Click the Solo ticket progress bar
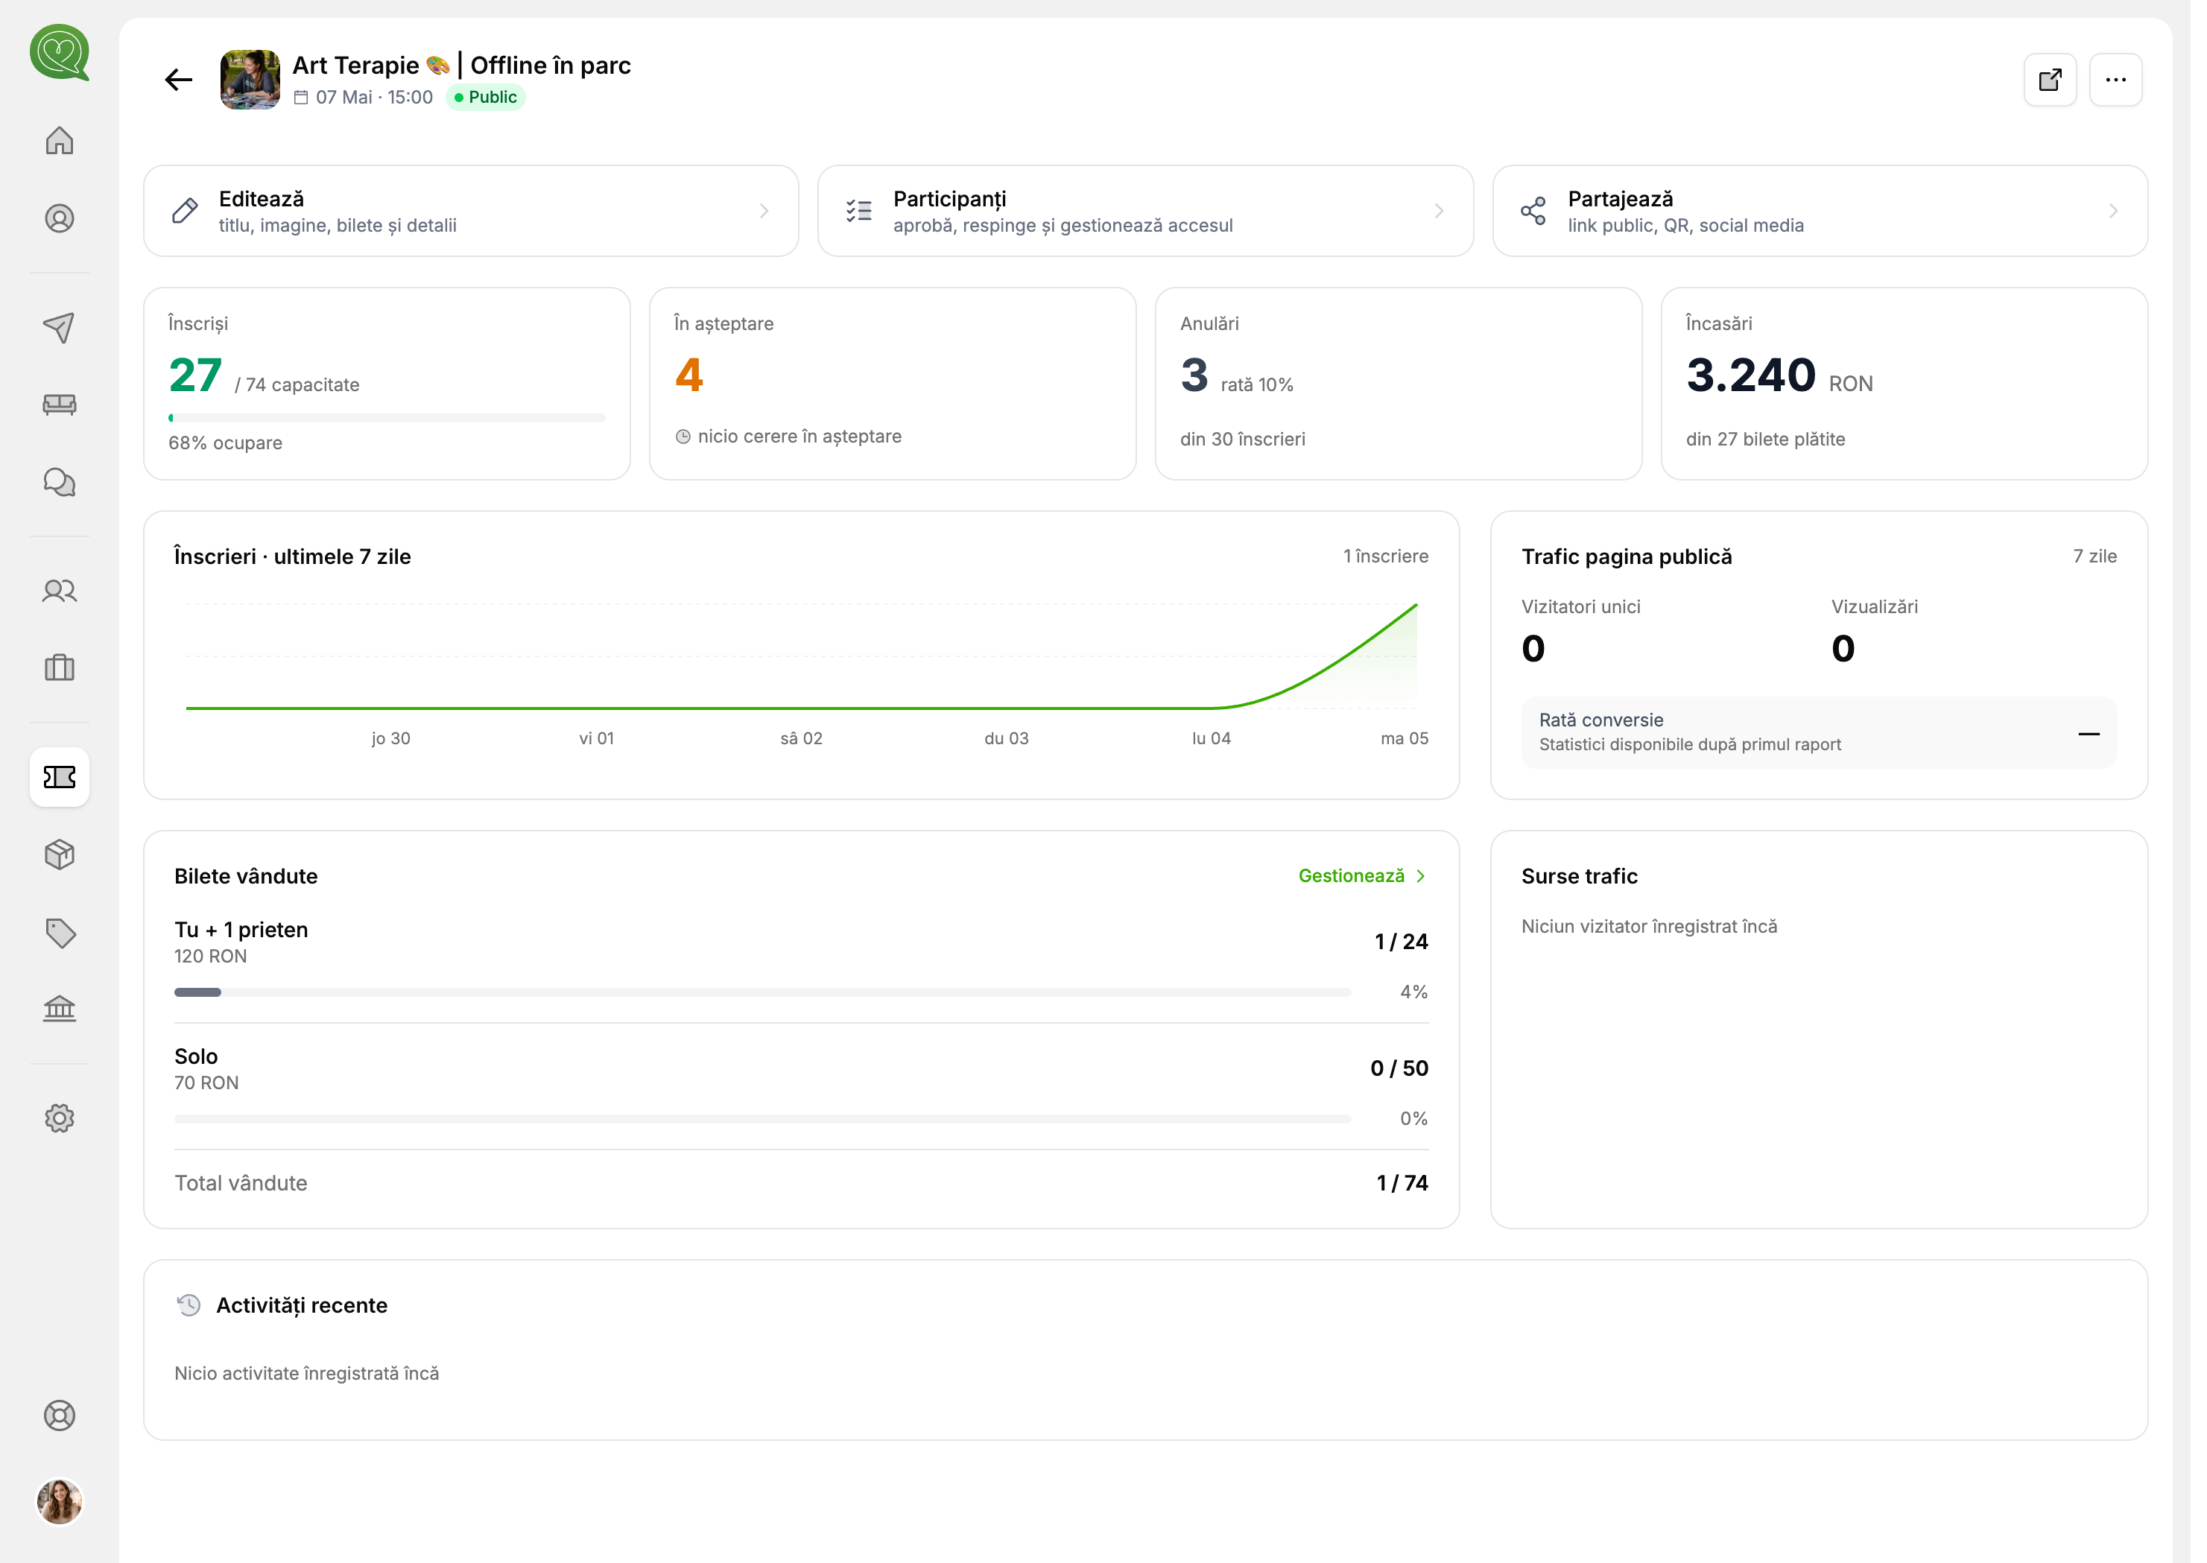The image size is (2207, 1563). tap(763, 1119)
